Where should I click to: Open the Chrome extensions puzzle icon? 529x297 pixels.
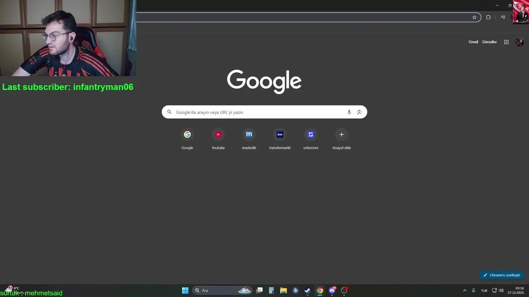(x=488, y=17)
